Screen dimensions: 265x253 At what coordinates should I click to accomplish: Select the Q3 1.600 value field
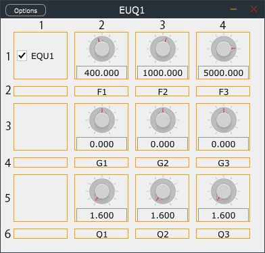[223, 215]
